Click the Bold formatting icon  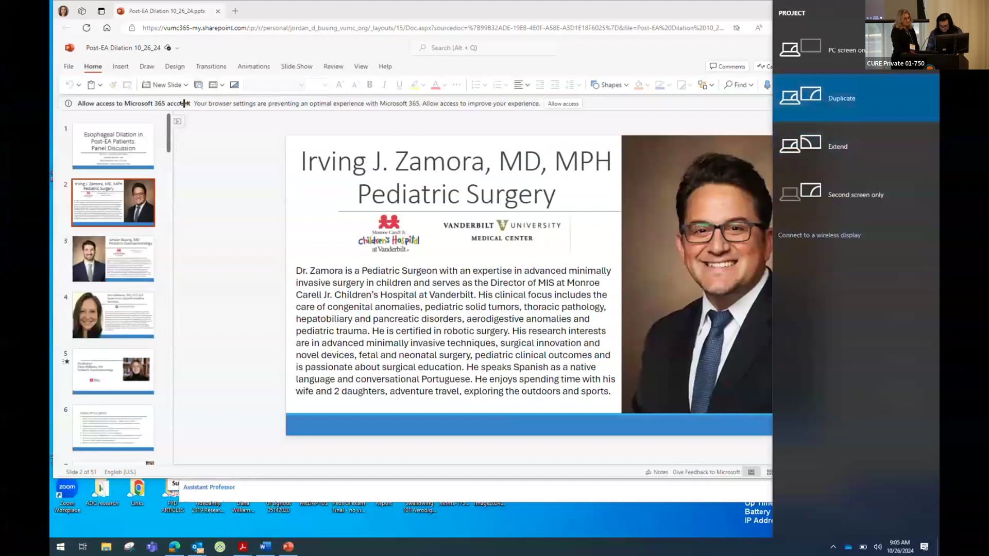click(369, 85)
